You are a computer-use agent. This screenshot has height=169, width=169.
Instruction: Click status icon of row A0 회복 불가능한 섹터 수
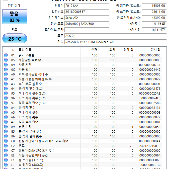coord(6,74)
